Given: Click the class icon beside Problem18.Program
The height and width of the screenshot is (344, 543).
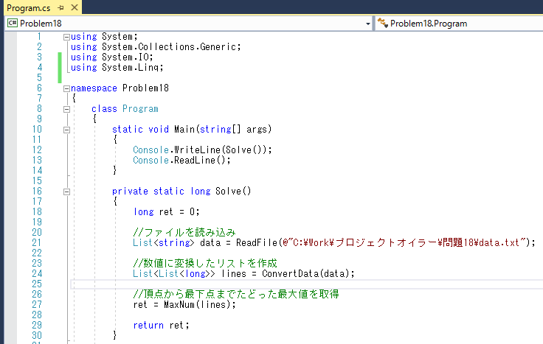Looking at the screenshot, I should pos(382,23).
